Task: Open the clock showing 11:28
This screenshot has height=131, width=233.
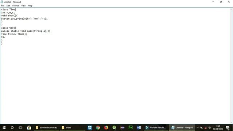Action: click(218, 128)
